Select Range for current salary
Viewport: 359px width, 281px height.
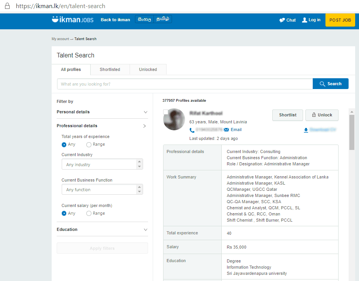(x=89, y=213)
